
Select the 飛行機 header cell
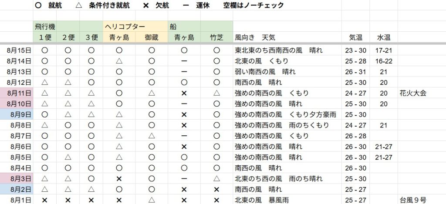click(x=45, y=27)
